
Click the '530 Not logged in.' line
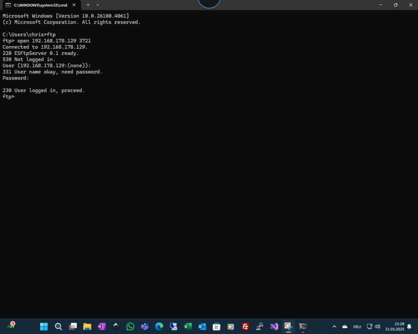pos(29,60)
